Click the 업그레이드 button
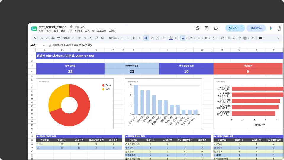 pyautogui.click(x=256, y=28)
